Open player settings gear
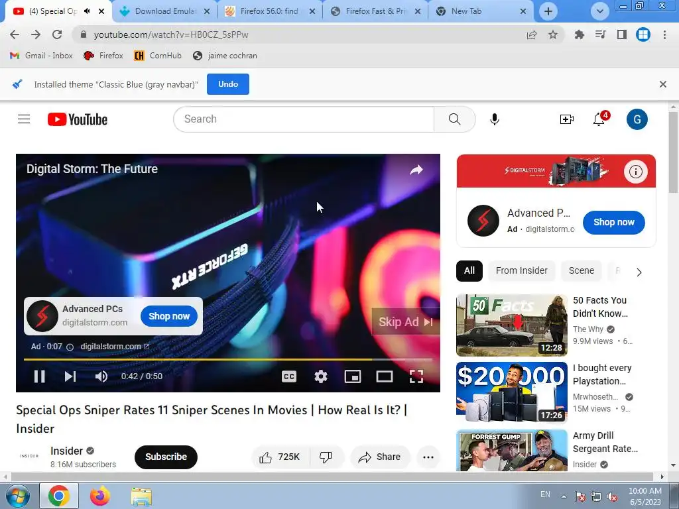Viewport: 679px width, 509px height. coord(321,376)
